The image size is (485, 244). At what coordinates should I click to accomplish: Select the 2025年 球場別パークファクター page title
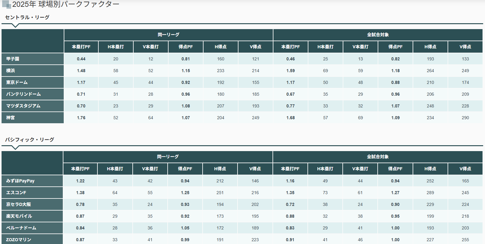[66, 5]
